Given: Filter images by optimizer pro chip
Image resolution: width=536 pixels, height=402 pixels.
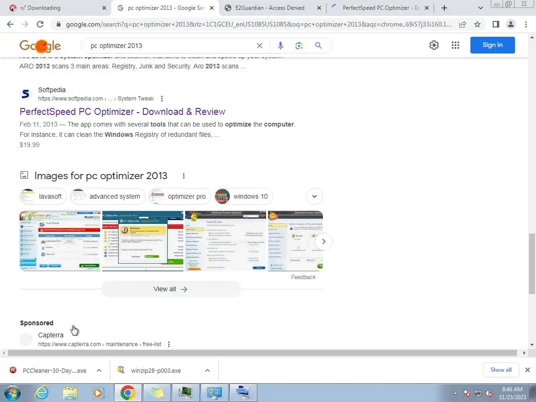Looking at the screenshot, I should tap(180, 196).
